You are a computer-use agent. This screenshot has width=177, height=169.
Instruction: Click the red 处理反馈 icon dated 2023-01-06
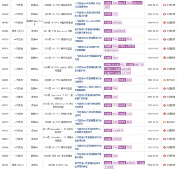tap(164, 69)
